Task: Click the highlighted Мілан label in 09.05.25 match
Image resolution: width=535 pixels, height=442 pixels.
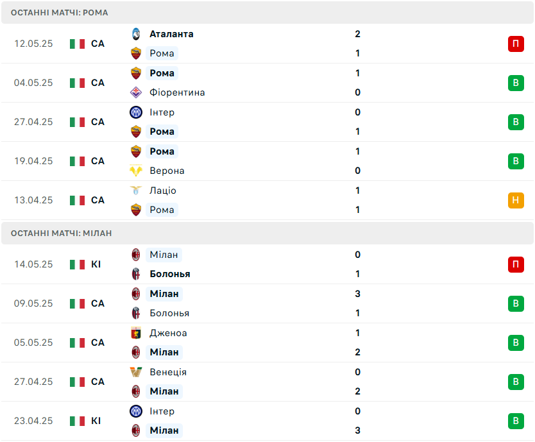Action: [164, 294]
